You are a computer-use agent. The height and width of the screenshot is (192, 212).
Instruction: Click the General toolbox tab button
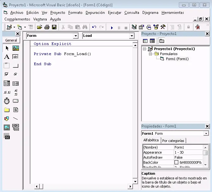[x=11, y=40]
